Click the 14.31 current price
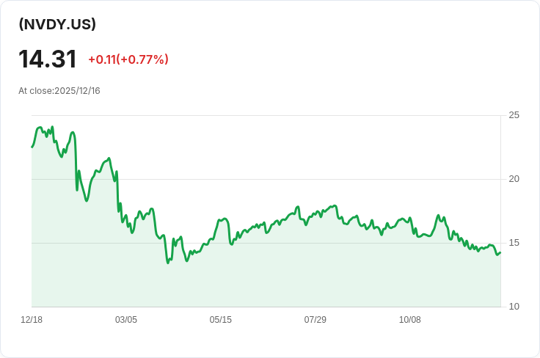The height and width of the screenshot is (358, 540). 48,59
